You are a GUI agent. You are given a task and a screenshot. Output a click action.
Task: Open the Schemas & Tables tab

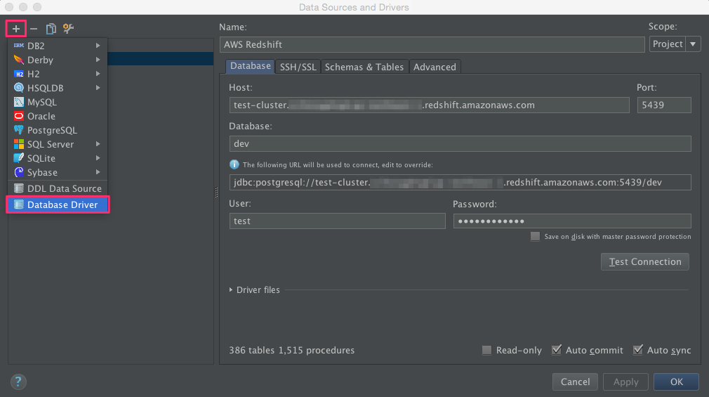pyautogui.click(x=364, y=67)
